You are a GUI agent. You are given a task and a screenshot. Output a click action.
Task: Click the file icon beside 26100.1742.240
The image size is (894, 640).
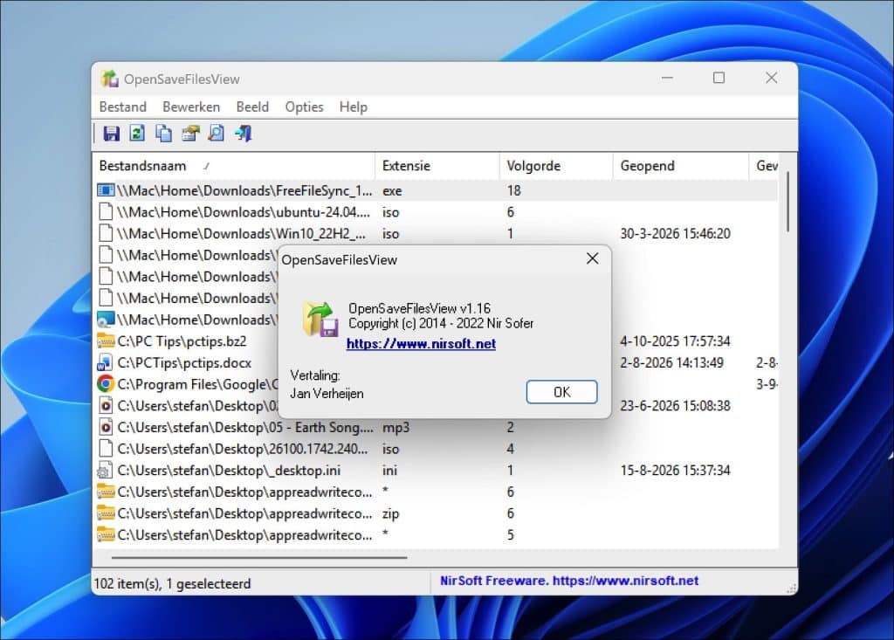pos(106,449)
